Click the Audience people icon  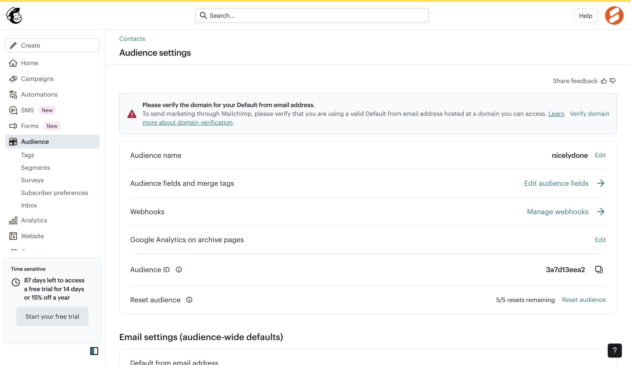[x=13, y=142]
